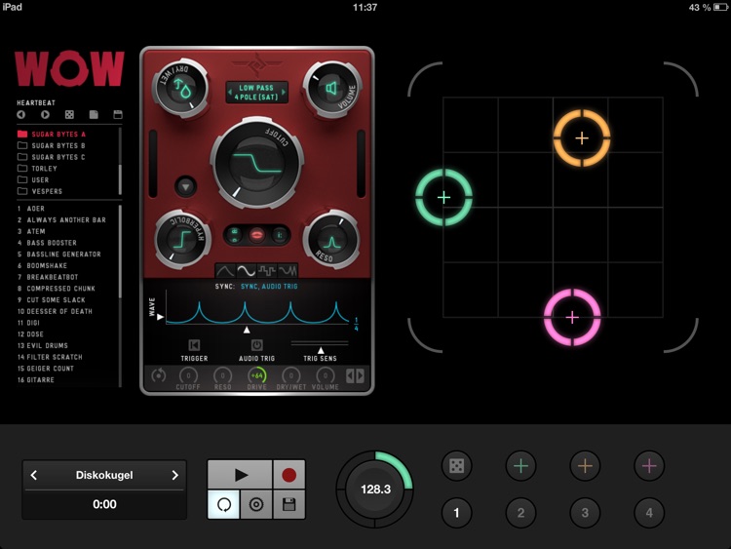Save preset with floppy icon under HEARTBEAT

(x=118, y=115)
